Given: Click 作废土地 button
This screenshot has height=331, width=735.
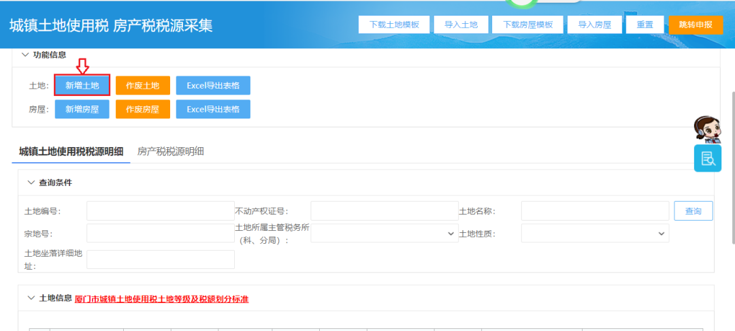Looking at the screenshot, I should click(142, 85).
